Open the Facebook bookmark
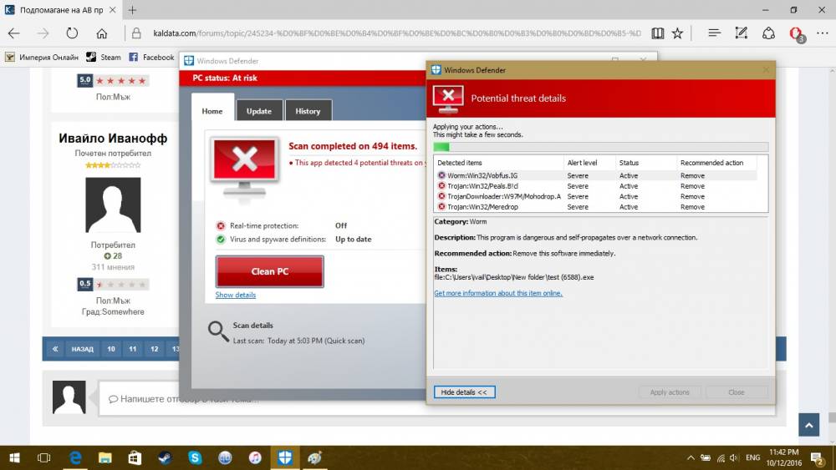The width and height of the screenshot is (836, 470). [x=151, y=57]
